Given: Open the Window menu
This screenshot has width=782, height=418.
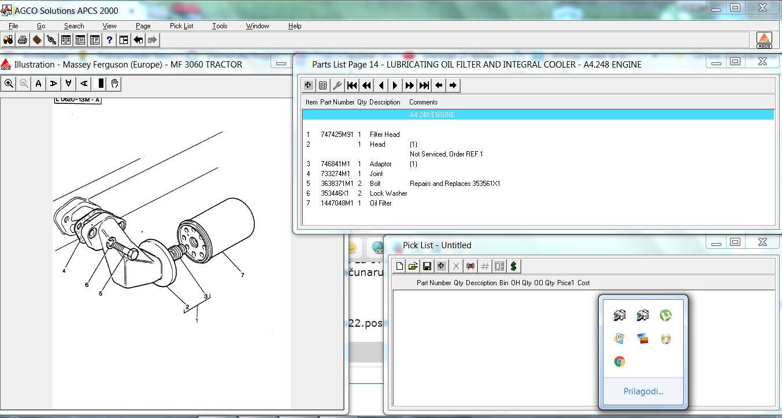Looking at the screenshot, I should (257, 26).
